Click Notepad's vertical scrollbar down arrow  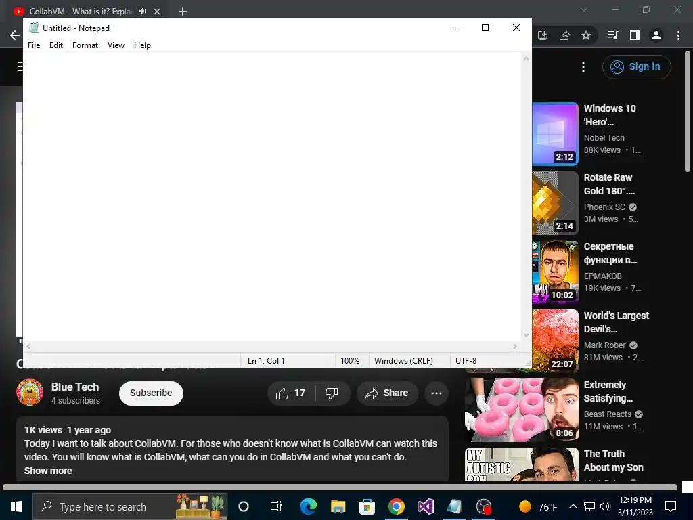point(526,334)
